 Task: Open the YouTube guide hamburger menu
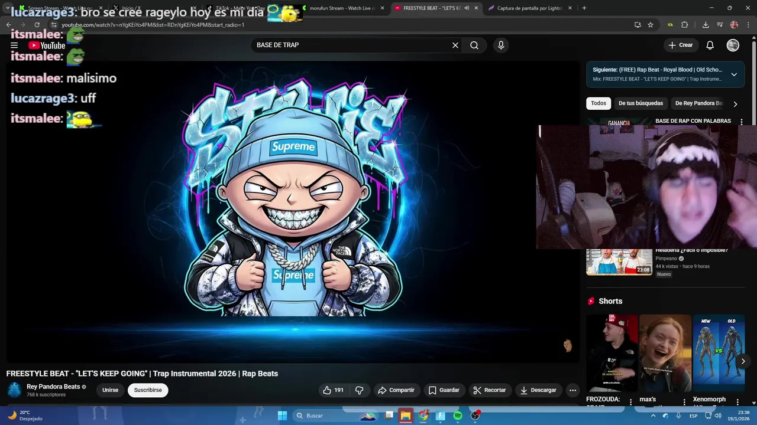point(14,45)
